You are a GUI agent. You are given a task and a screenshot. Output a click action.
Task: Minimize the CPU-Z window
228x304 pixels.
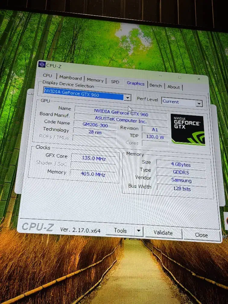click(x=161, y=76)
